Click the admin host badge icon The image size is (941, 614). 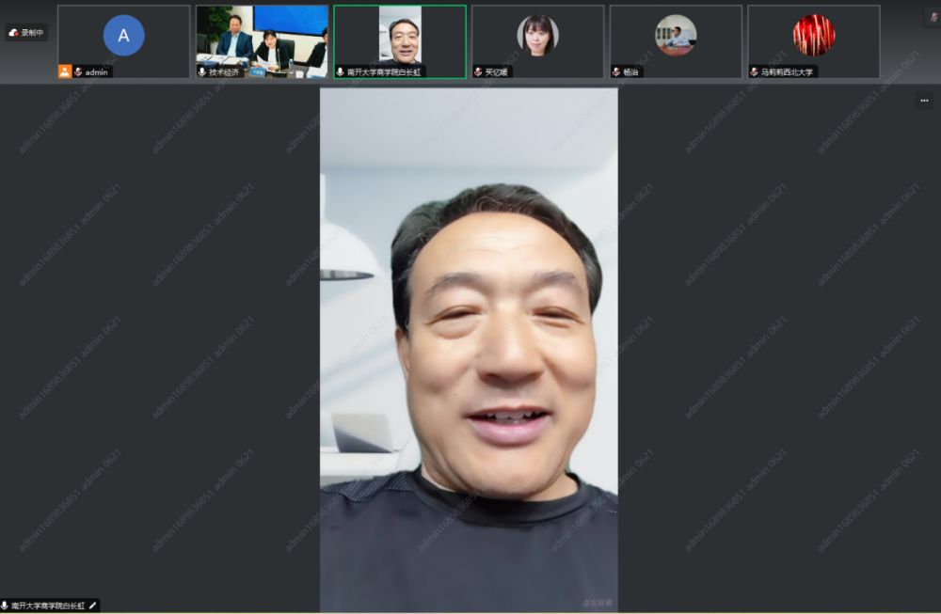(x=65, y=71)
